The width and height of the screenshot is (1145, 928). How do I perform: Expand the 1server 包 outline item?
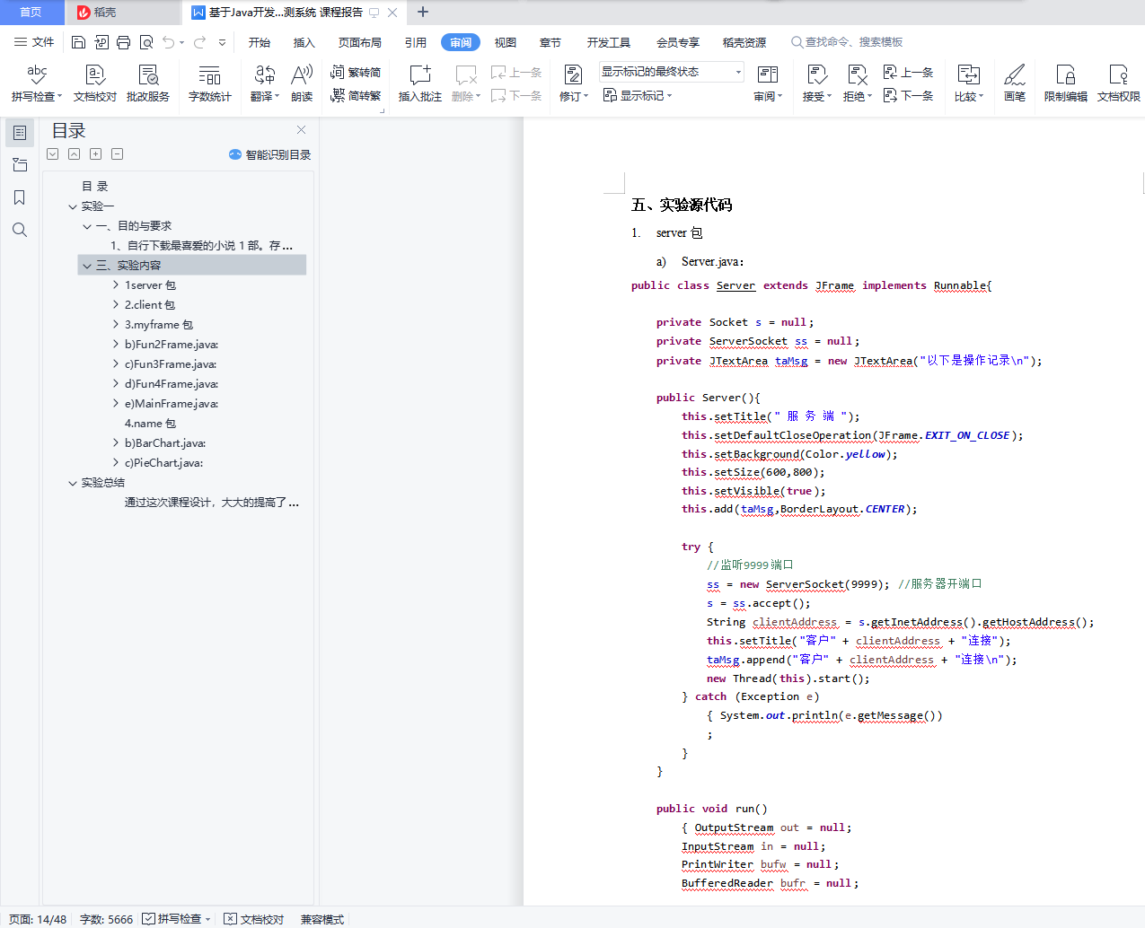116,285
